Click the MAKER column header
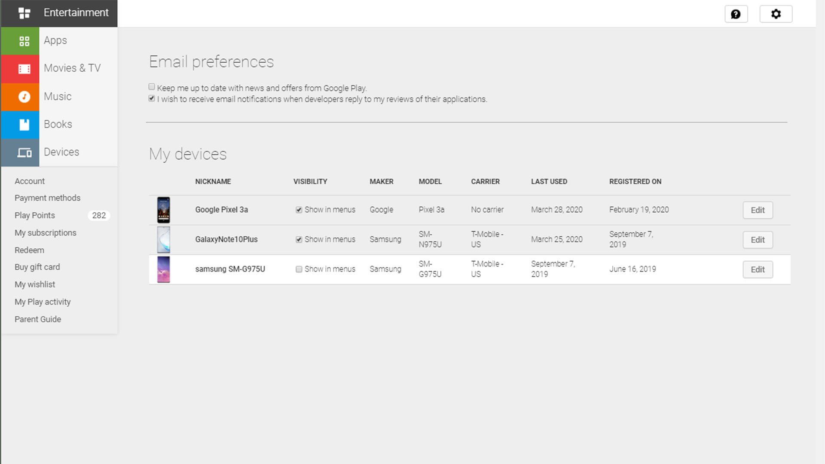The height and width of the screenshot is (464, 825). pos(382,181)
